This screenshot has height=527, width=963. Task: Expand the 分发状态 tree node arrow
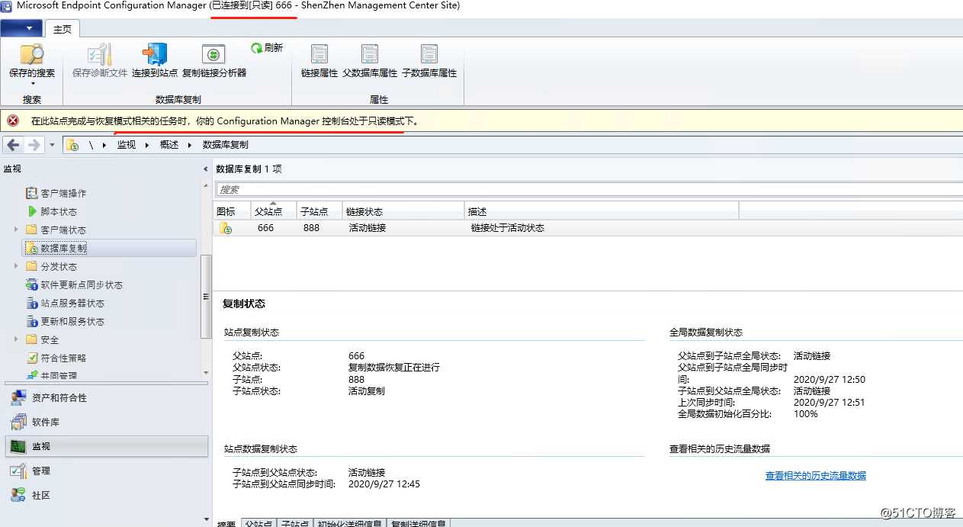(16, 266)
